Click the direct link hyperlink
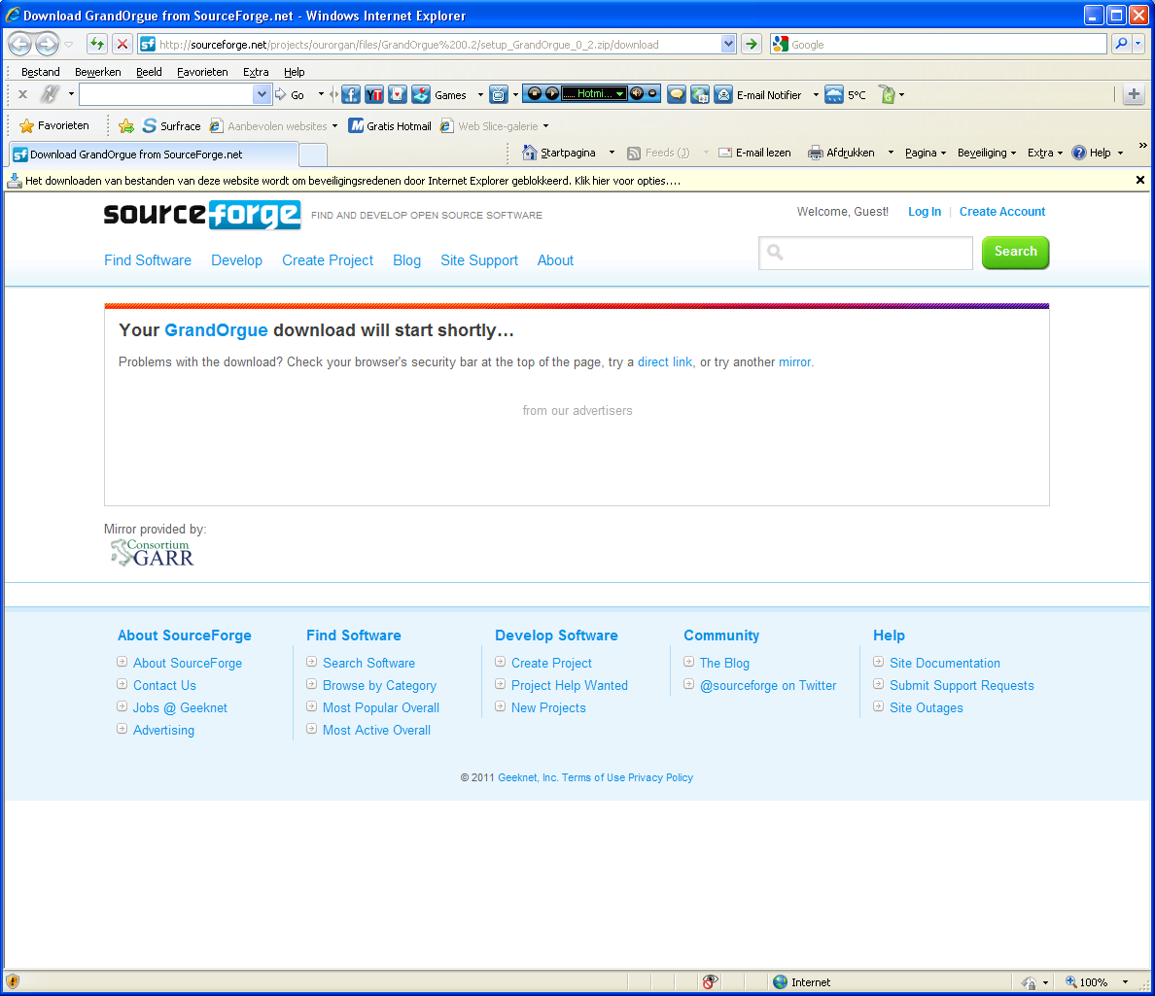 tap(664, 361)
